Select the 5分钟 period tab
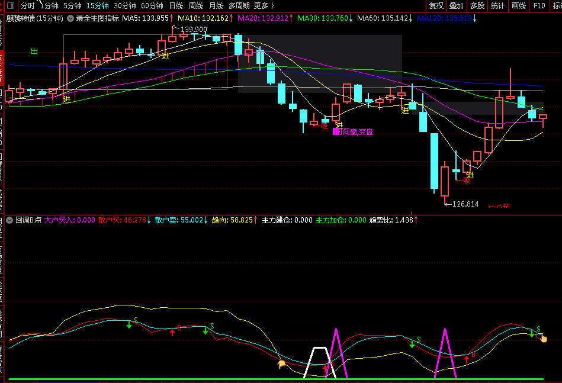Viewport: 562px width, 383px height. click(72, 6)
